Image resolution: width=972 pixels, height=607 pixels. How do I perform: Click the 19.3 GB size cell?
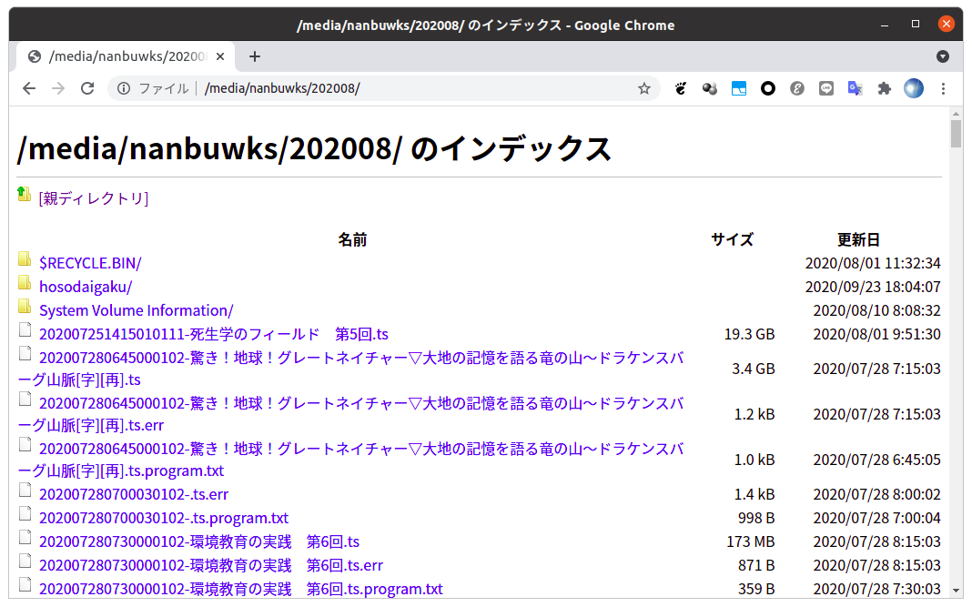point(749,334)
